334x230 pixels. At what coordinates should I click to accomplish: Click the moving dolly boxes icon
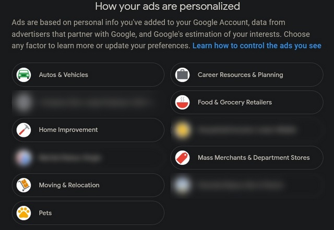pos(23,185)
